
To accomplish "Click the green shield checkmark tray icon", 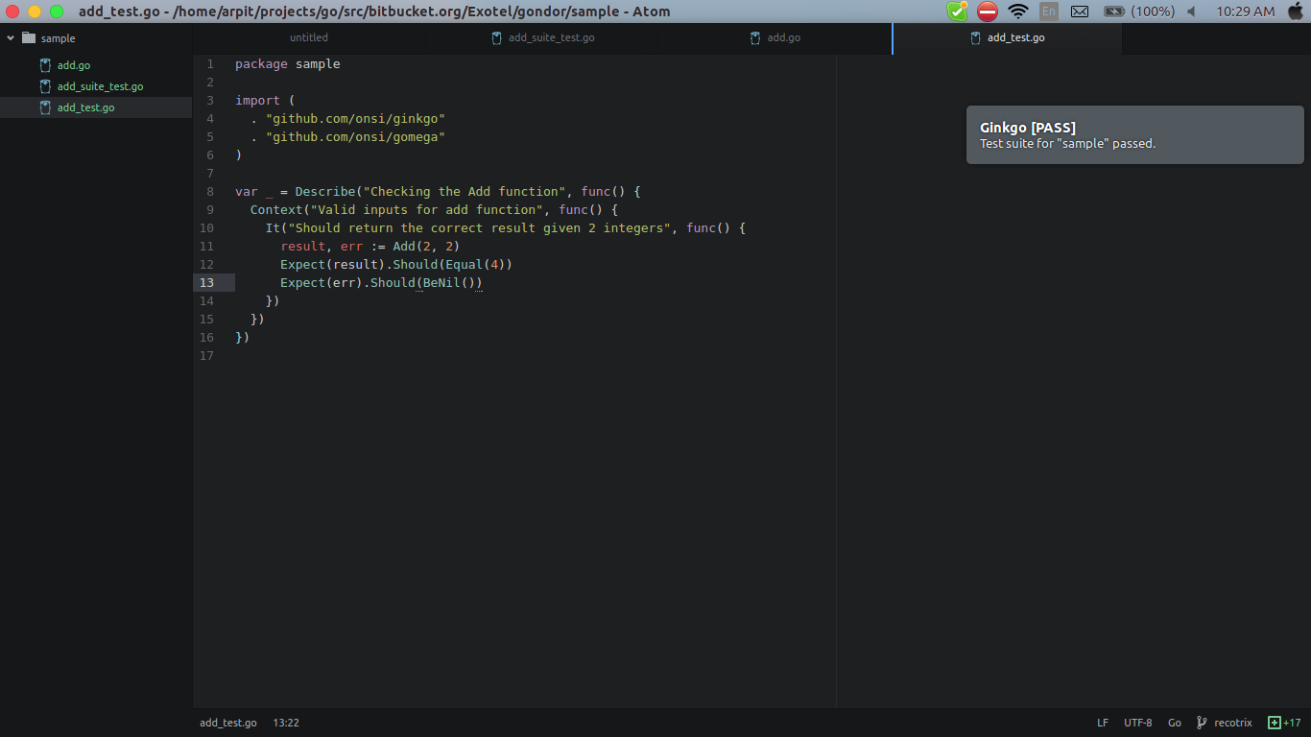I will (957, 12).
